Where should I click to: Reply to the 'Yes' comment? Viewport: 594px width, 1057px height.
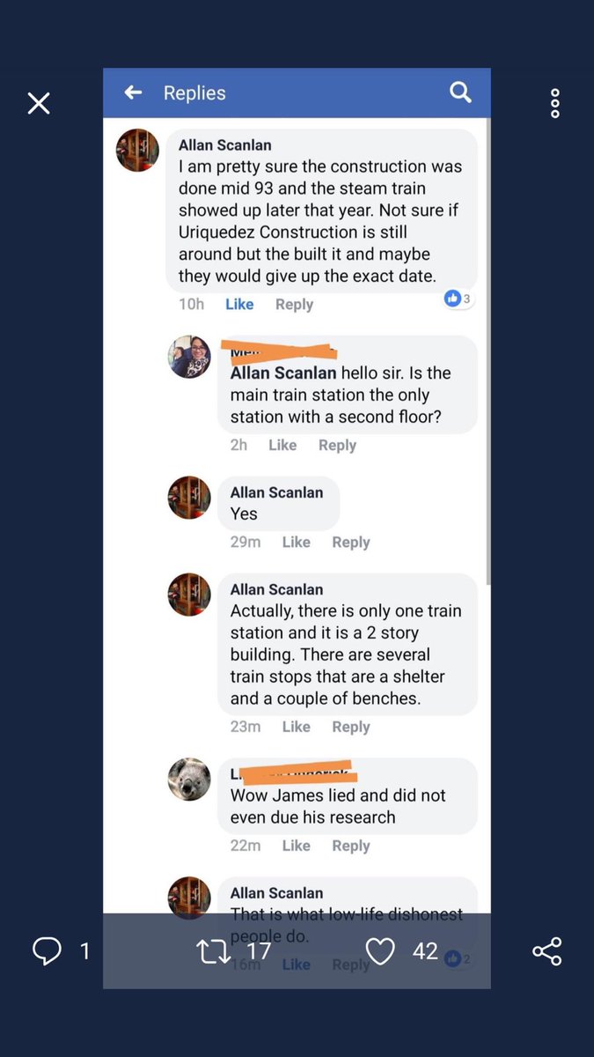click(x=350, y=542)
